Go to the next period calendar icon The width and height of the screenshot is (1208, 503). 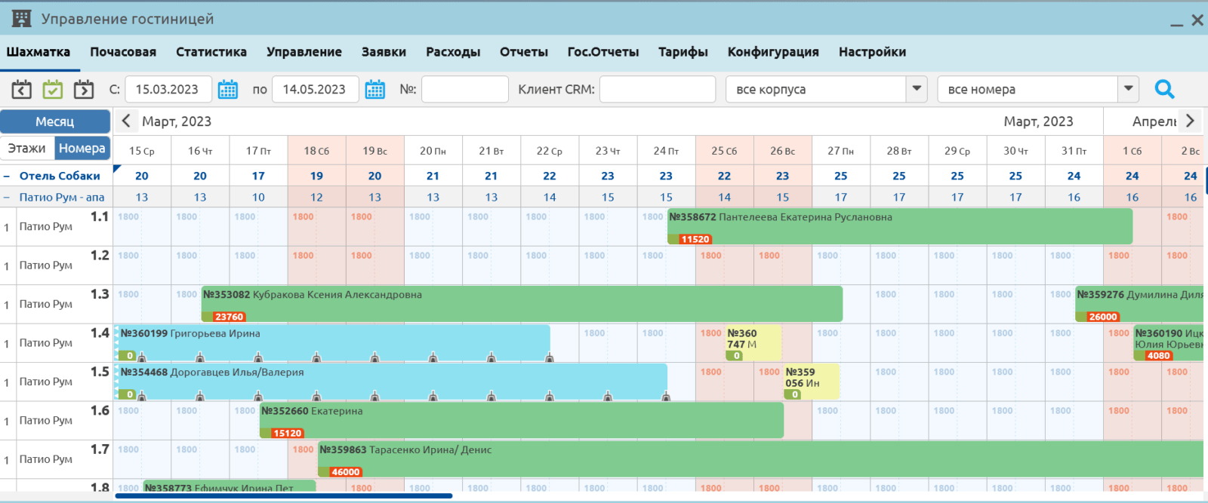coord(84,90)
